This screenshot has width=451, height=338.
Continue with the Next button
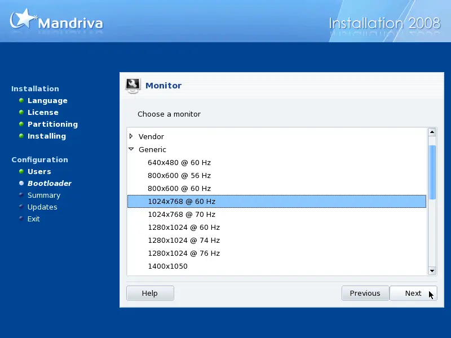click(413, 293)
